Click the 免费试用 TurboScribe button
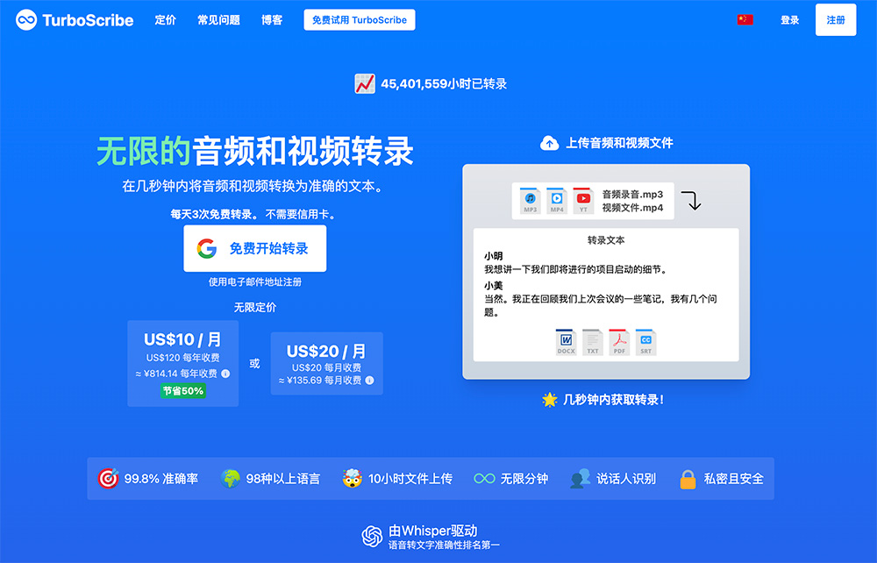The width and height of the screenshot is (877, 563). (x=359, y=20)
